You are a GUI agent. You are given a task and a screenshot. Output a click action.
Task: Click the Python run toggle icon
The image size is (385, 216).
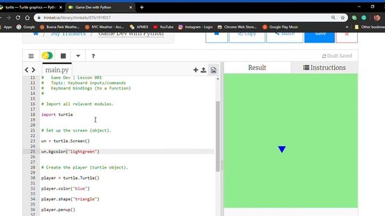coord(47,56)
